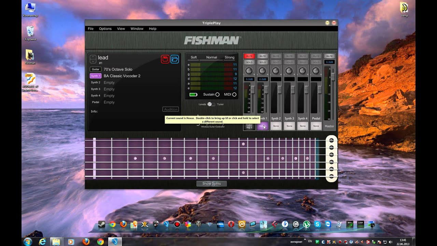Click the Guitar channel 0.0dB readout
The width and height of the screenshot is (437, 246).
tap(249, 79)
